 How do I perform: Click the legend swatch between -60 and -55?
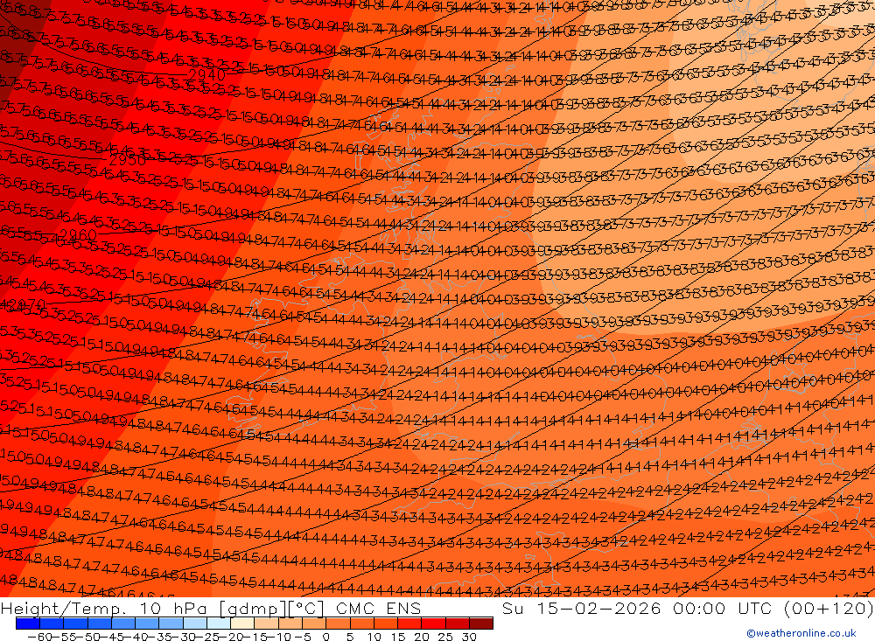52,624
